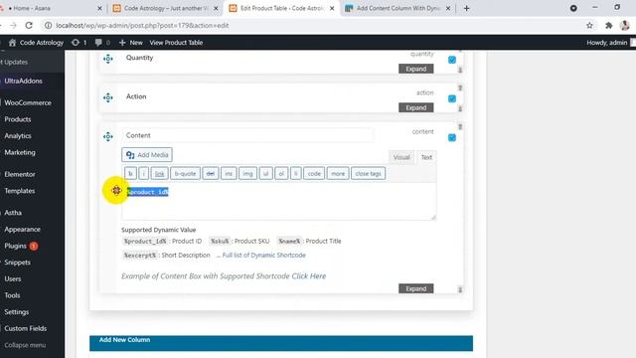This screenshot has height=358, width=636.
Task: Click the ins quicktag button
Action: click(x=229, y=173)
